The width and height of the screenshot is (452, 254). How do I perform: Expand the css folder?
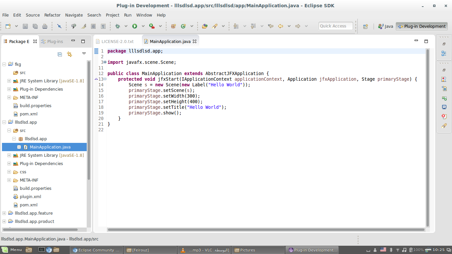click(x=9, y=172)
